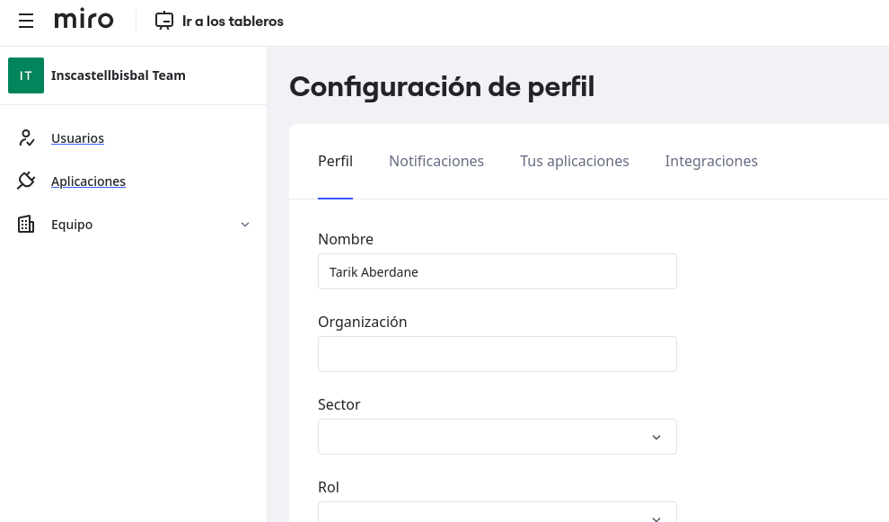
Task: Focus the Organización text field
Action: click(x=497, y=354)
